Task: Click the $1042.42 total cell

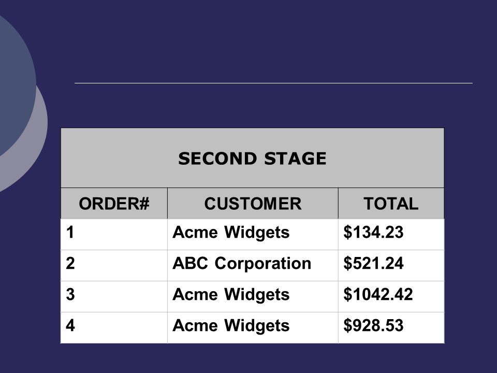Action: coord(391,296)
